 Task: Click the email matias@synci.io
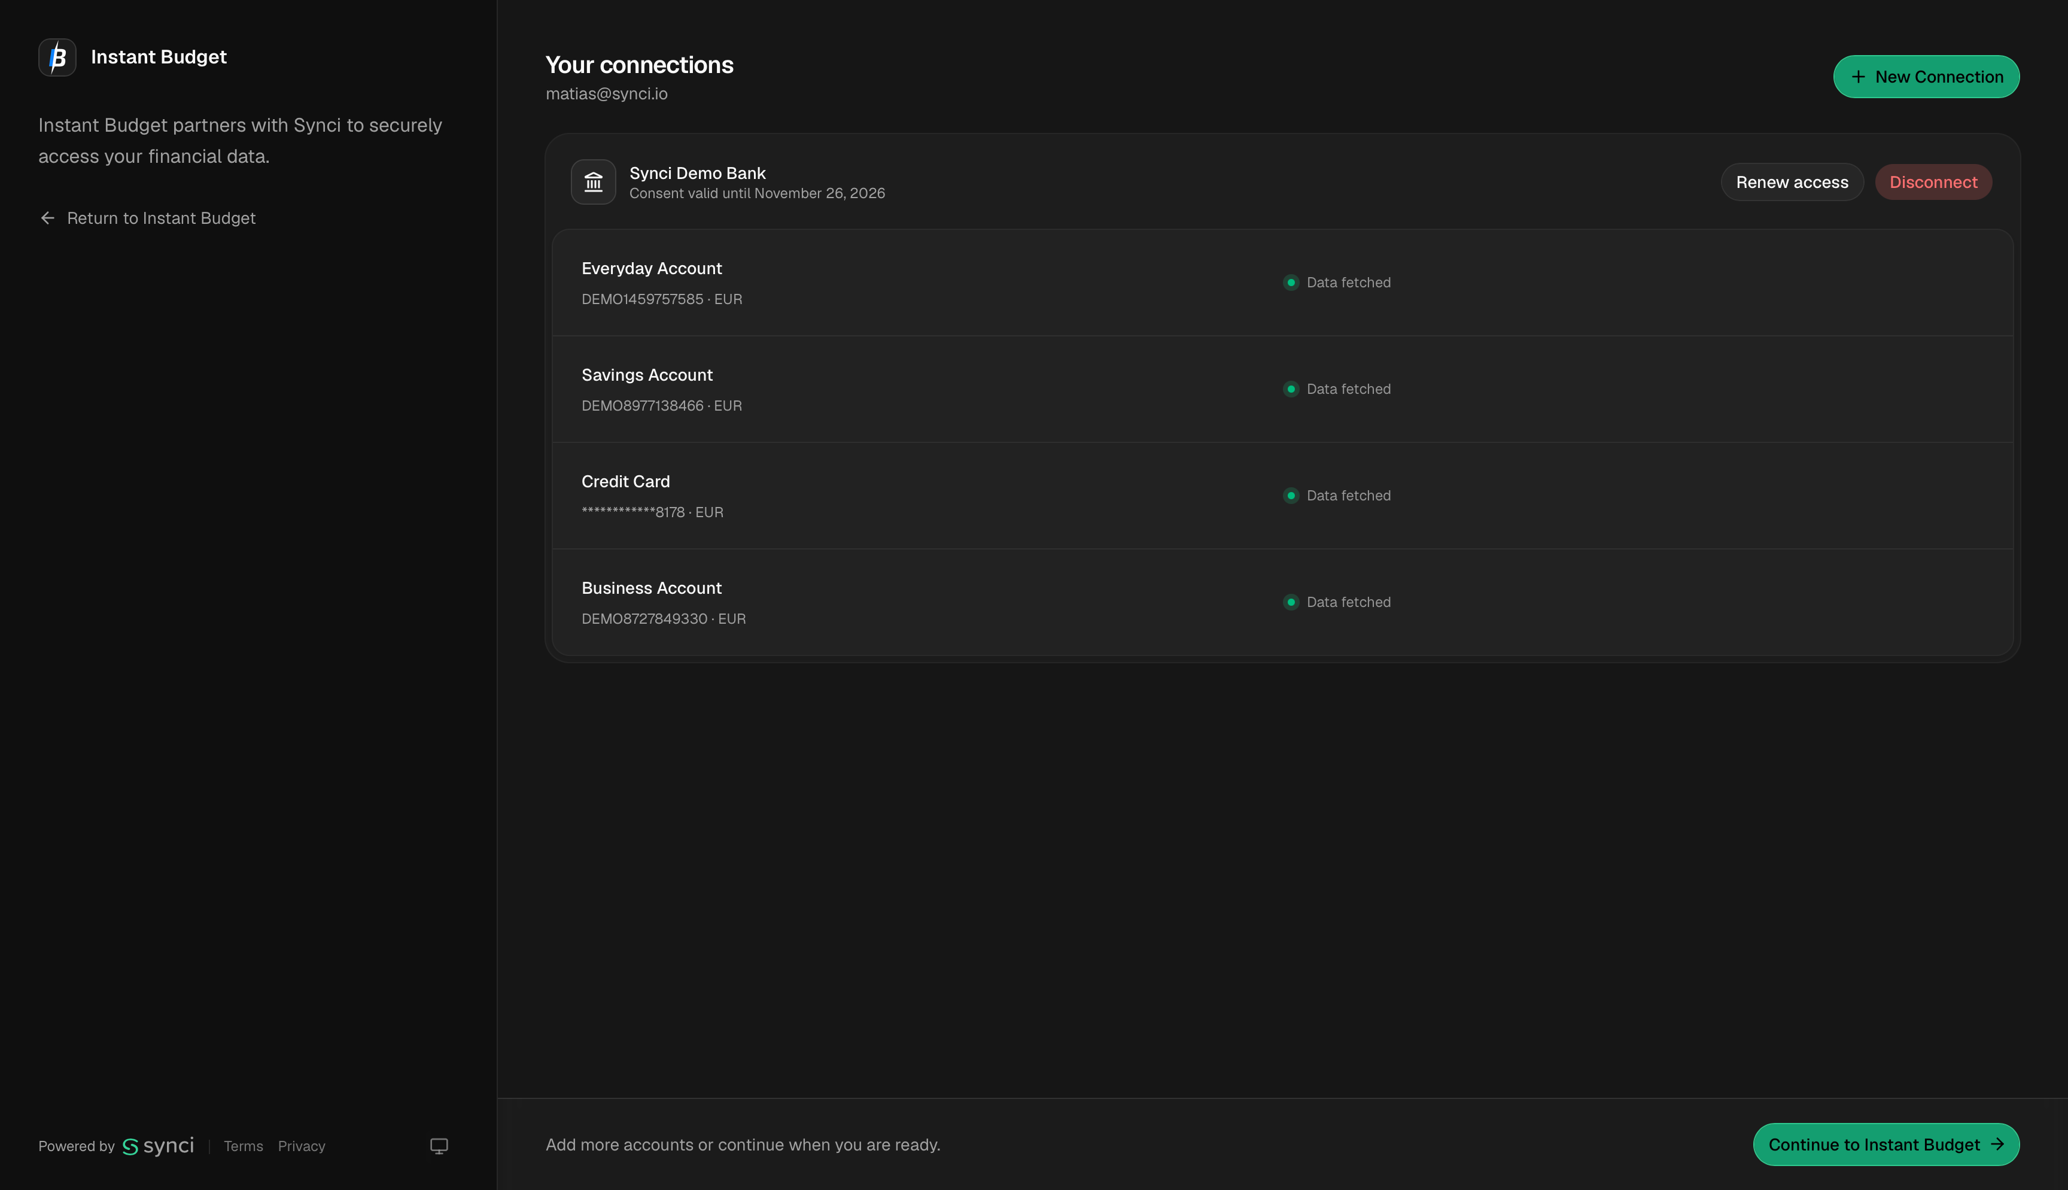607,94
